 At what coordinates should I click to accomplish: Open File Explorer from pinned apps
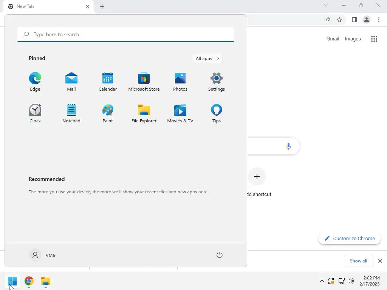(x=144, y=113)
